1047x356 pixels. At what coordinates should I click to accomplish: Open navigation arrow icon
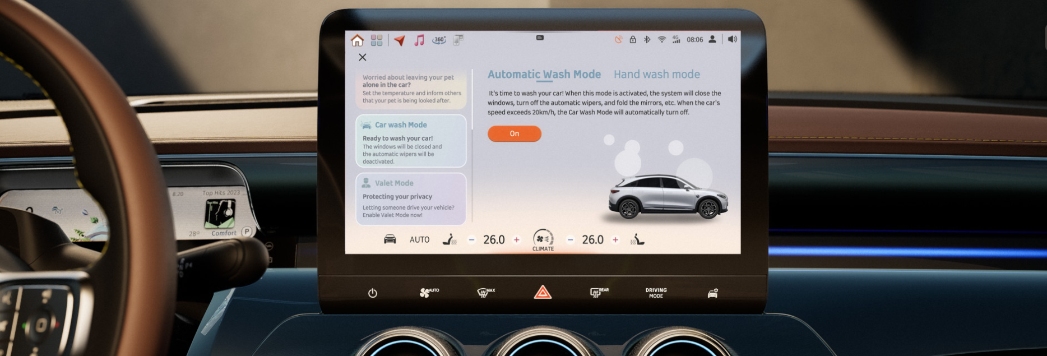(x=400, y=40)
